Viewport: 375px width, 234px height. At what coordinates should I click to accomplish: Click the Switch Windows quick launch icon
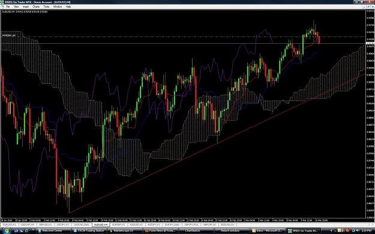coord(21,230)
